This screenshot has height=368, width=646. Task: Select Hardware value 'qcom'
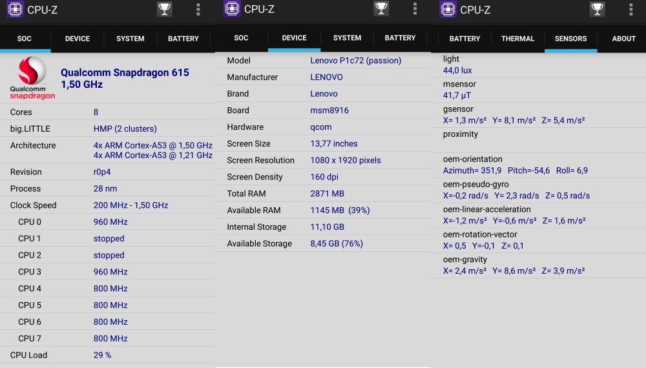pyautogui.click(x=320, y=127)
